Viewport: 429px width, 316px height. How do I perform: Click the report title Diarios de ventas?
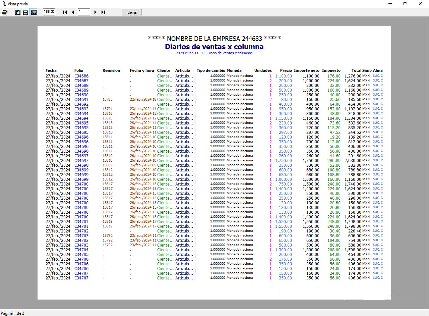(x=214, y=47)
